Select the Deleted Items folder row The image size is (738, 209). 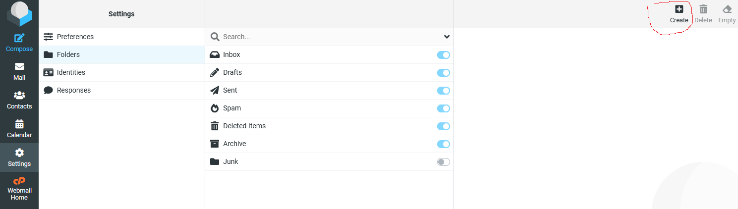click(244, 126)
